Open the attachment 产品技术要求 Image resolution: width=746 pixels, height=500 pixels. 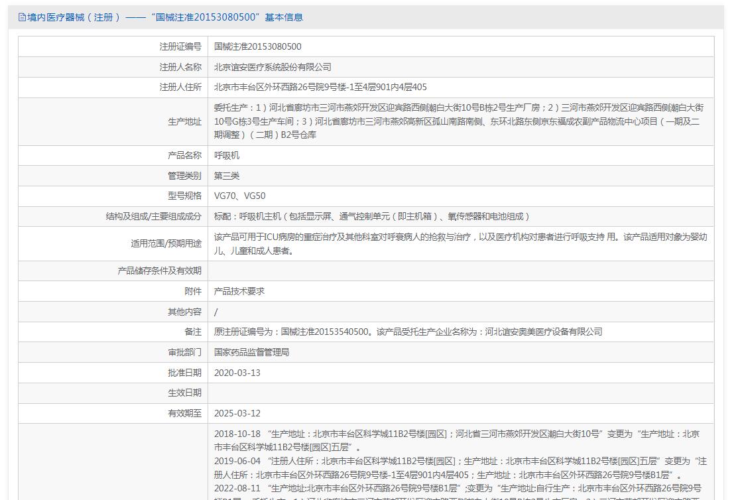[239, 291]
